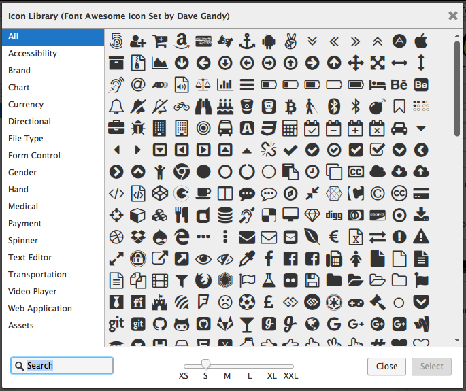Click the icon size slider handle
Viewport: 466px width, 391px height.
click(206, 365)
